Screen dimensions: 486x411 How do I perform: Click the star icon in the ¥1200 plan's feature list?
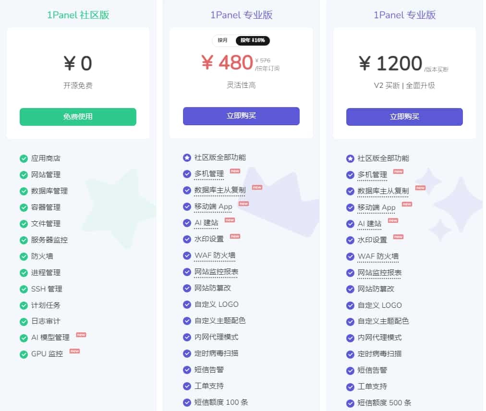point(350,158)
